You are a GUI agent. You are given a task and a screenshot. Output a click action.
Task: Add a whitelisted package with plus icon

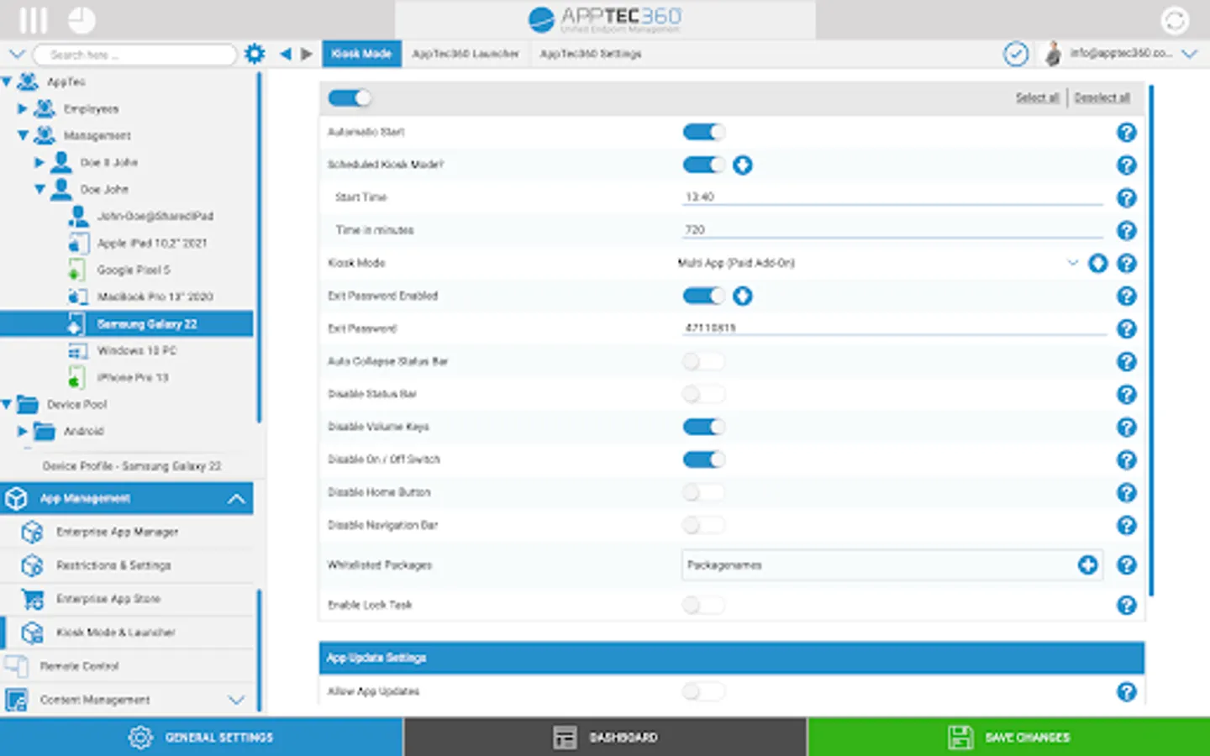(x=1088, y=565)
